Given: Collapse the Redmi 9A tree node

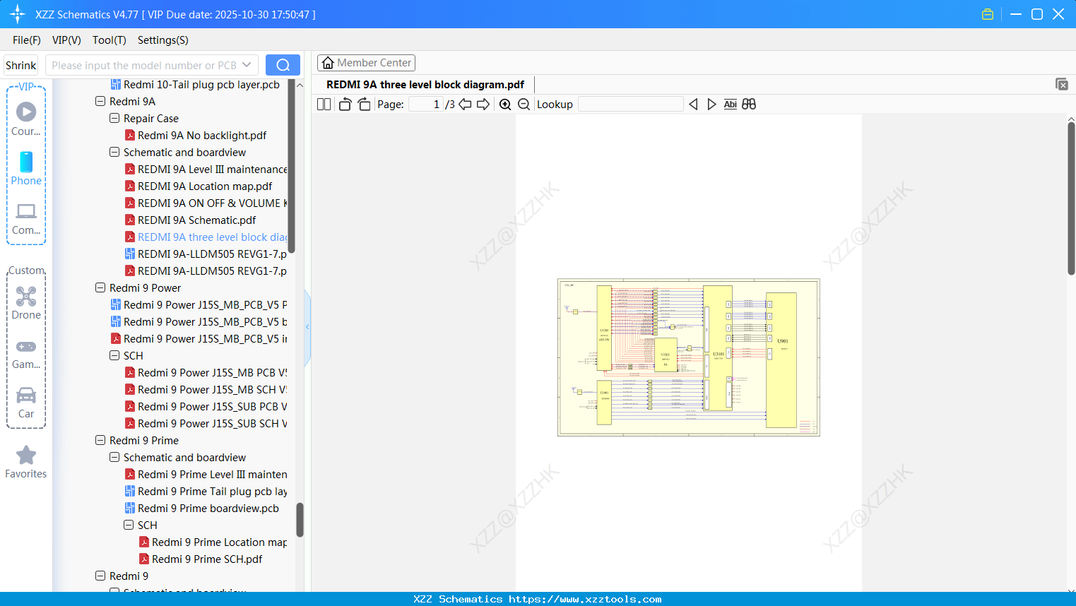Looking at the screenshot, I should coord(100,101).
